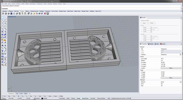Enable the Point osnap checkbox
Screen dimensions: 183x100
(12, 96)
